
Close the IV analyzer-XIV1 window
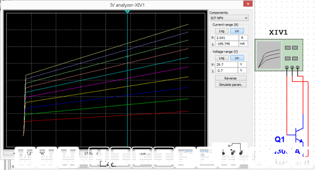coord(248,4)
